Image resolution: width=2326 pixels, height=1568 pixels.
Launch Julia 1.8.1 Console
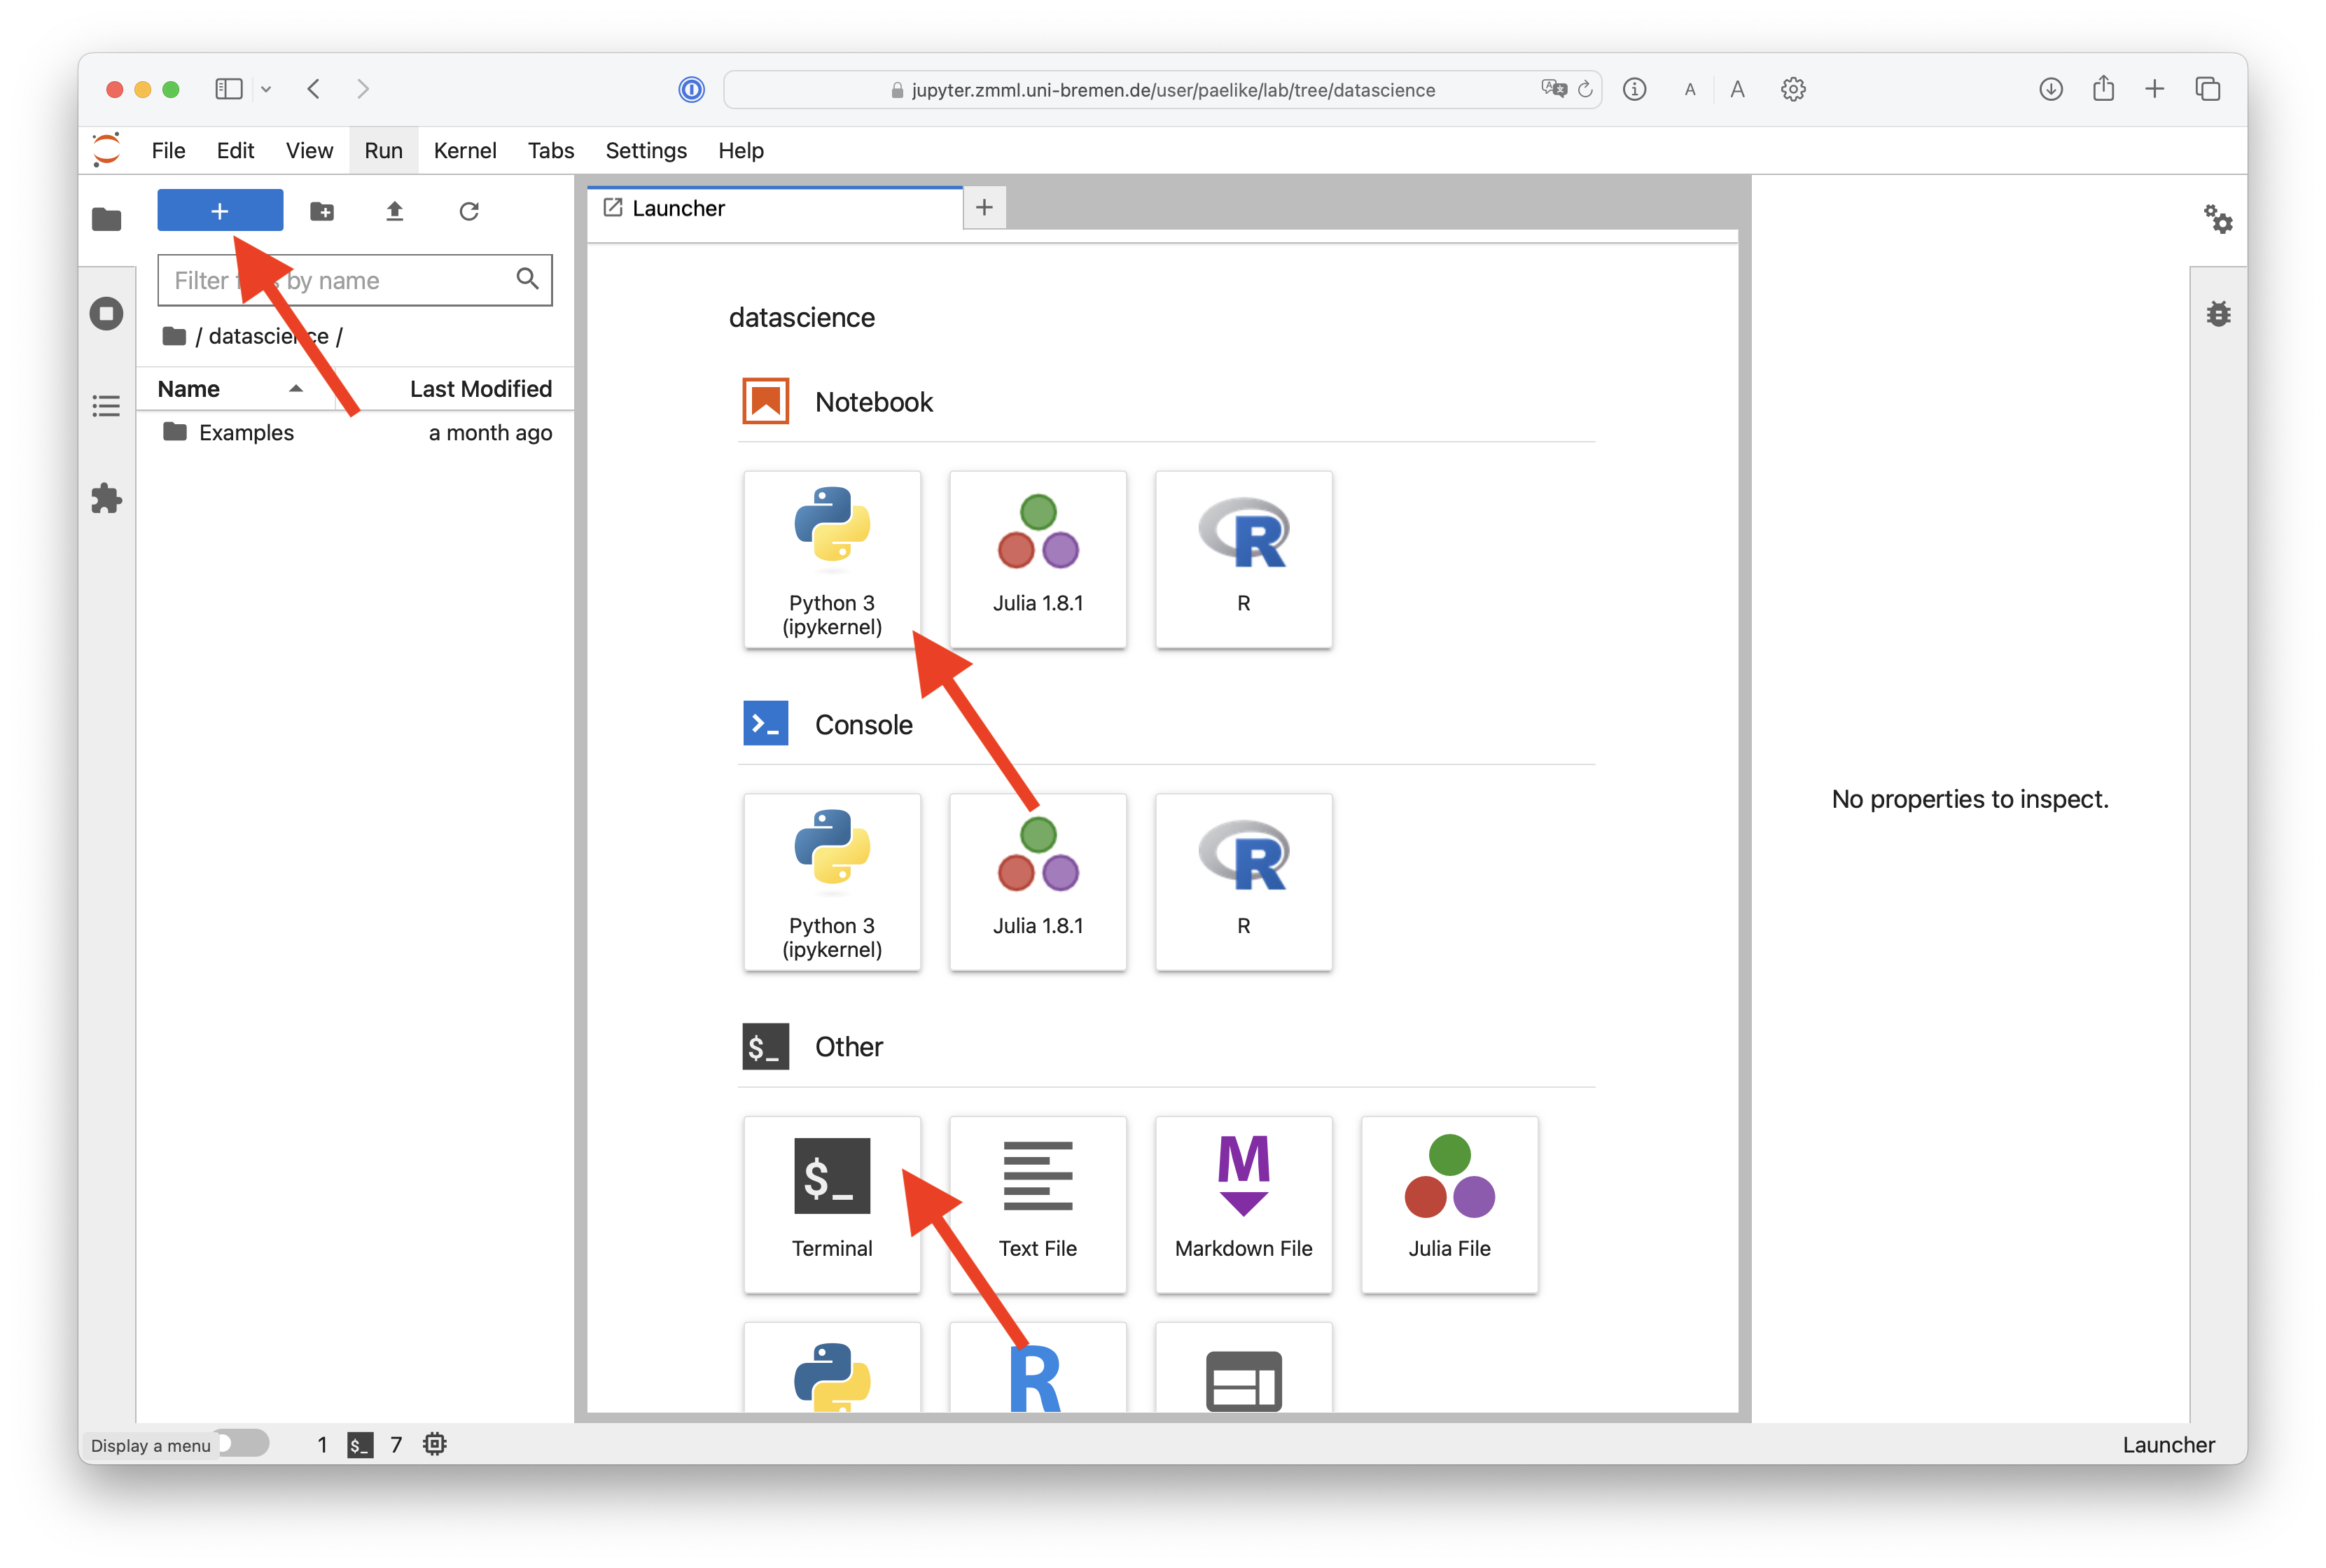[1038, 882]
